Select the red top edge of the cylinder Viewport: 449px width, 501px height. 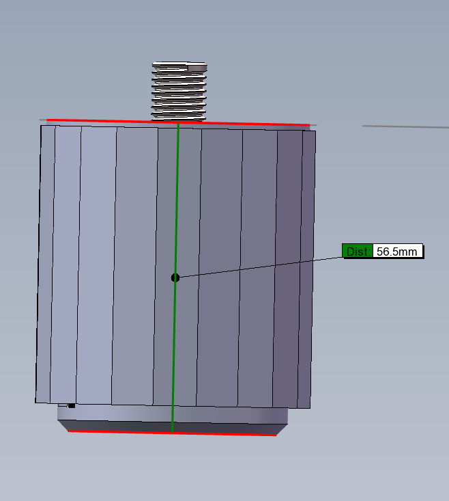[x=178, y=122]
